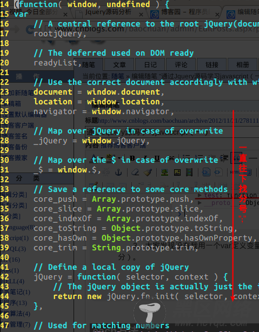
Task: Edit HTML source via the HTML icon
Action: coord(235,172)
